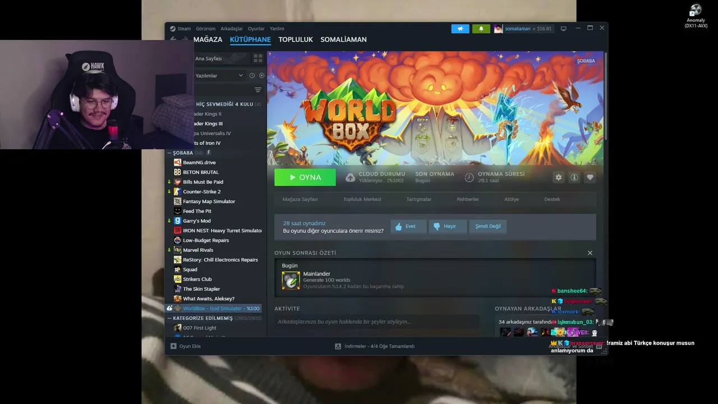This screenshot has width=718, height=404.
Task: Click the cloud status upload icon
Action: (350, 177)
